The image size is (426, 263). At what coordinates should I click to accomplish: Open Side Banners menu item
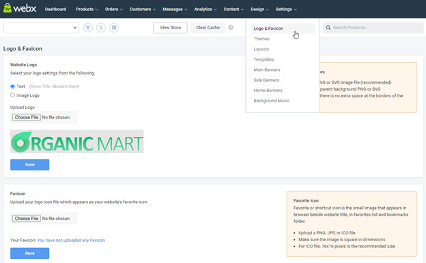266,80
